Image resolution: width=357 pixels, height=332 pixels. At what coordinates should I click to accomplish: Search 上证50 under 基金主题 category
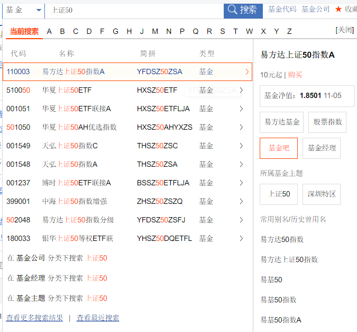tap(57, 298)
